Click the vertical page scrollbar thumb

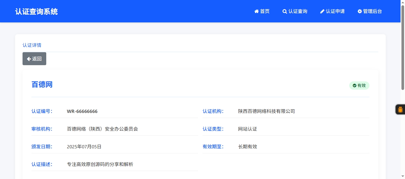pos(403,47)
